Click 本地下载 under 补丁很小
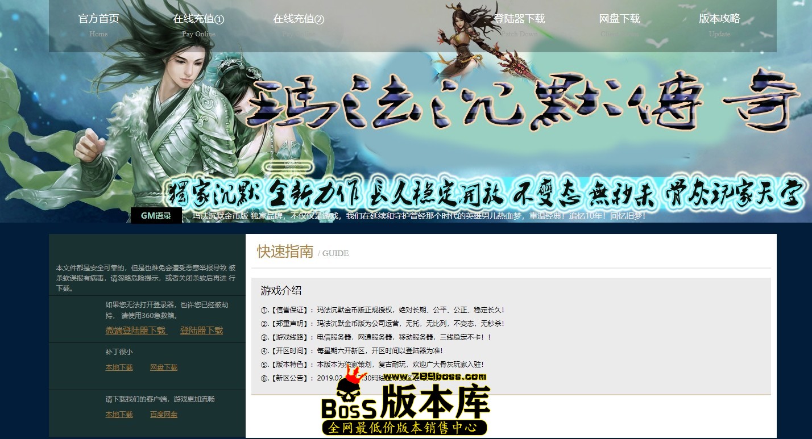Image resolution: width=812 pixels, height=439 pixels. [119, 367]
